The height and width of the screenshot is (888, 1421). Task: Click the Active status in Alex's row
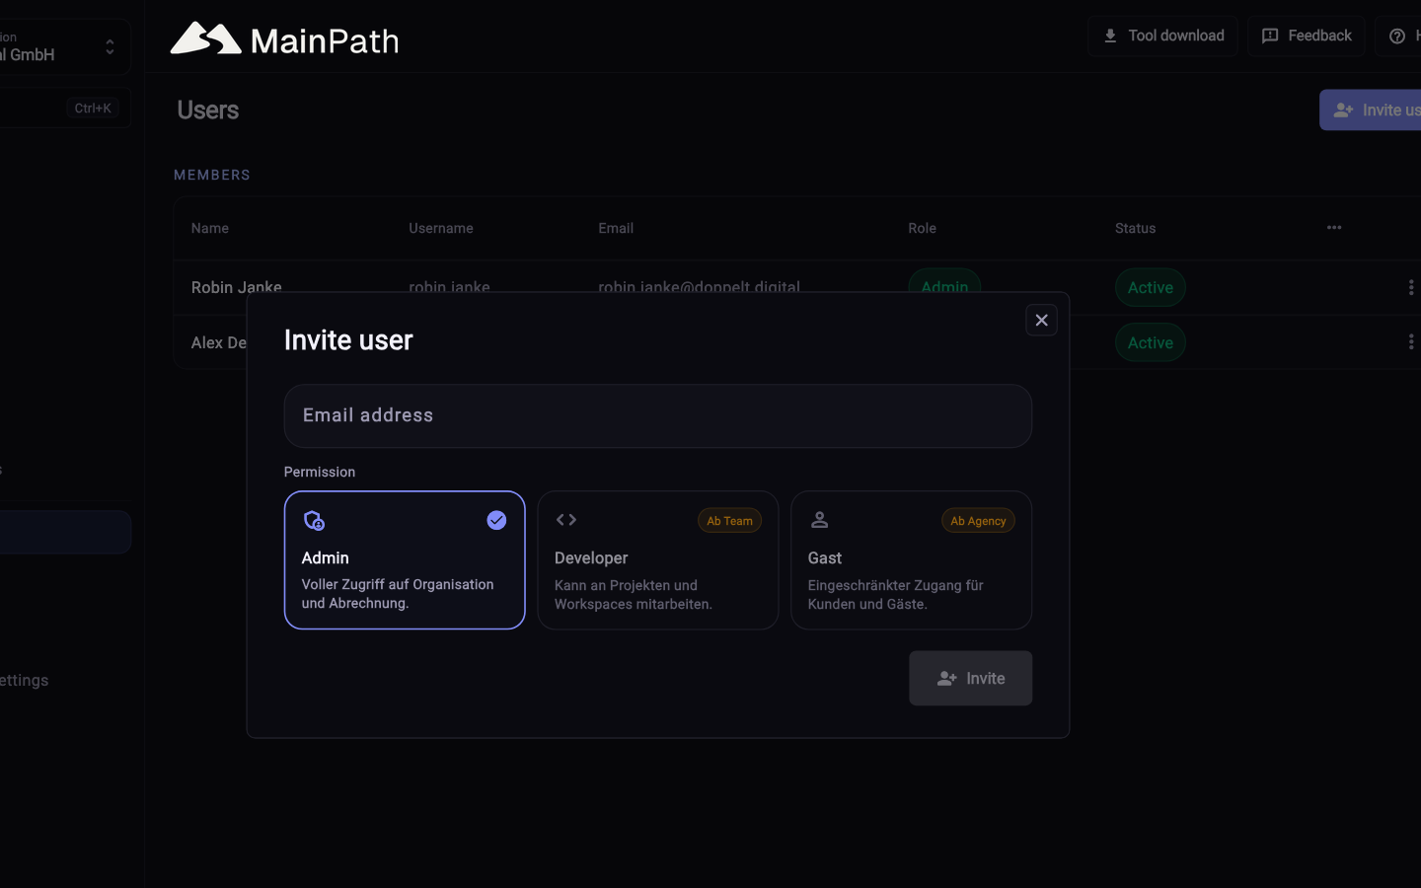(1151, 342)
